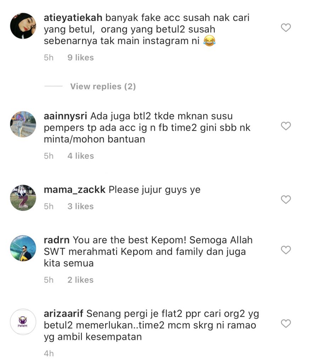Like atieyatiekah's comment with heart icon
309x364 pixels.
tap(286, 28)
